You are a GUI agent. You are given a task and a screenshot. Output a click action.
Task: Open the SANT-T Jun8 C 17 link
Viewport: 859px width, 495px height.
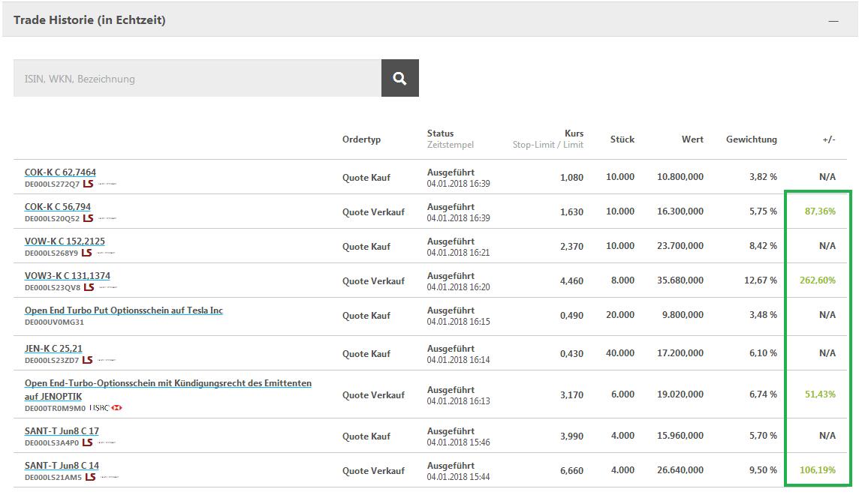62,431
